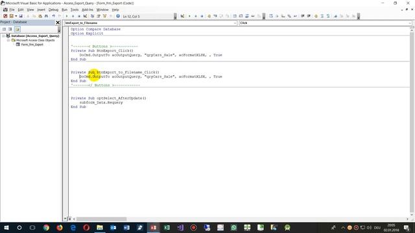This screenshot has width=415, height=233.
Task: Open the Watch Window debug icon
Action: (247, 16)
